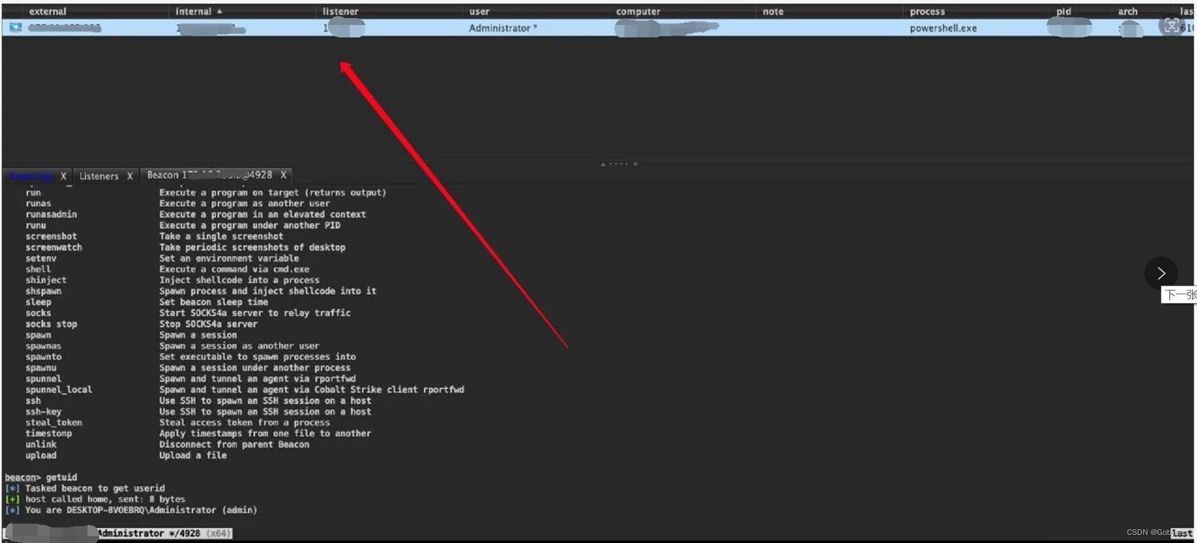Click 'Set beacon sleep time' description
1197x543 pixels.
tap(214, 302)
